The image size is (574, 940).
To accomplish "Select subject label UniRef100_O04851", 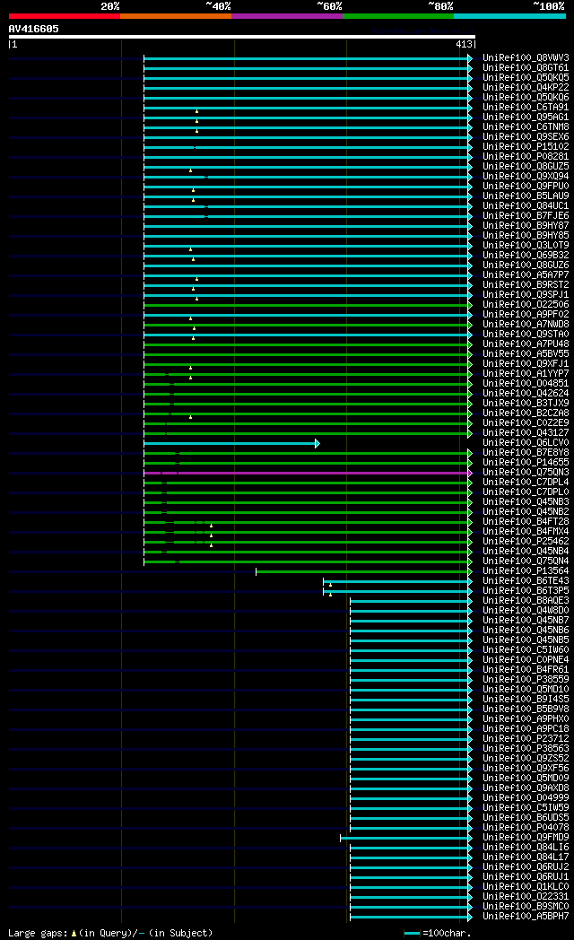I will click(x=526, y=384).
